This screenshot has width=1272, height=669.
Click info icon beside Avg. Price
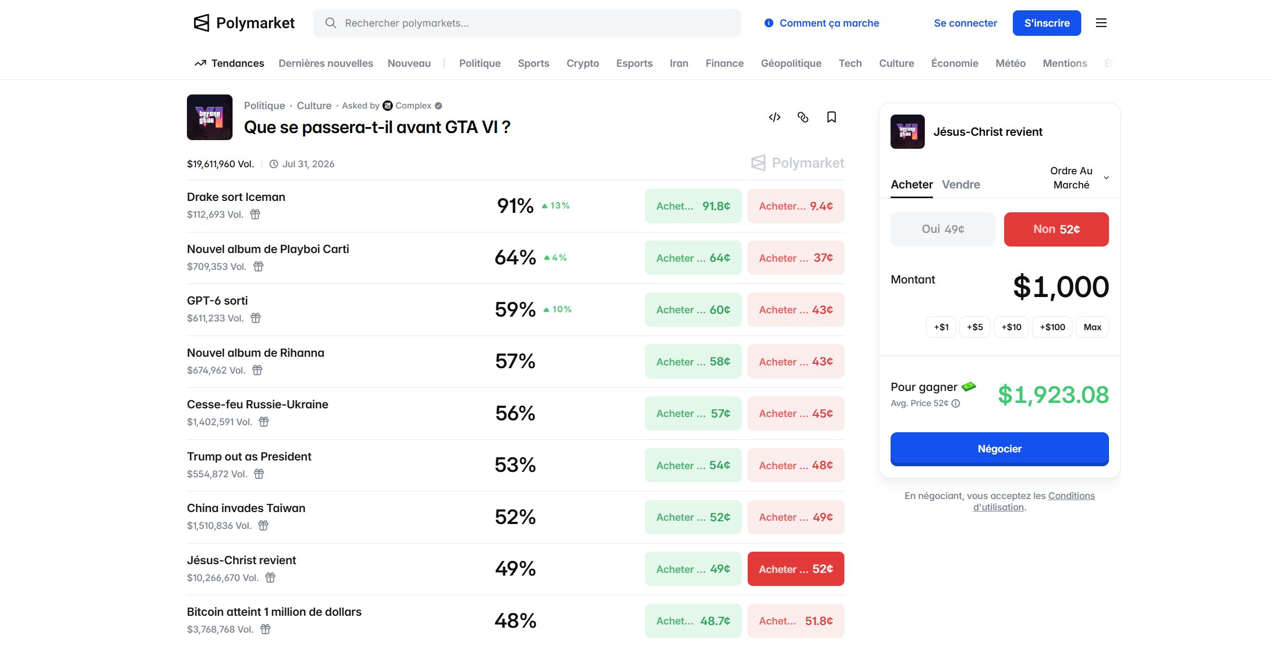pos(956,403)
